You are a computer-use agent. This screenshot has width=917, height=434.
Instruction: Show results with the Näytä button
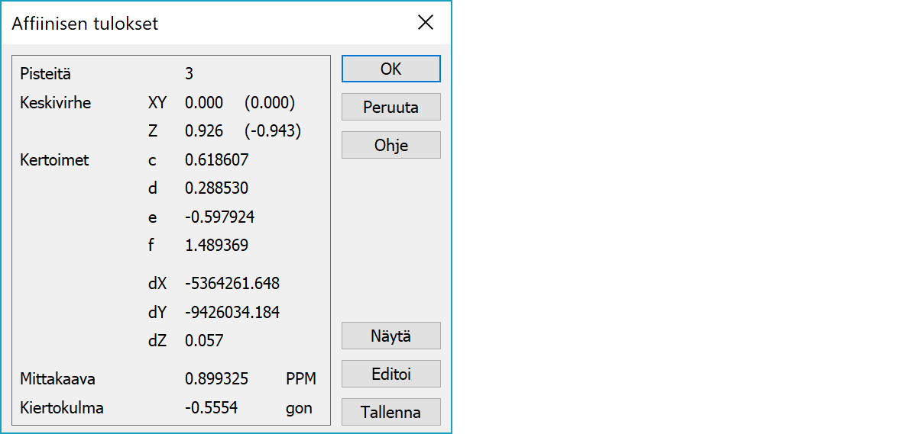(390, 336)
